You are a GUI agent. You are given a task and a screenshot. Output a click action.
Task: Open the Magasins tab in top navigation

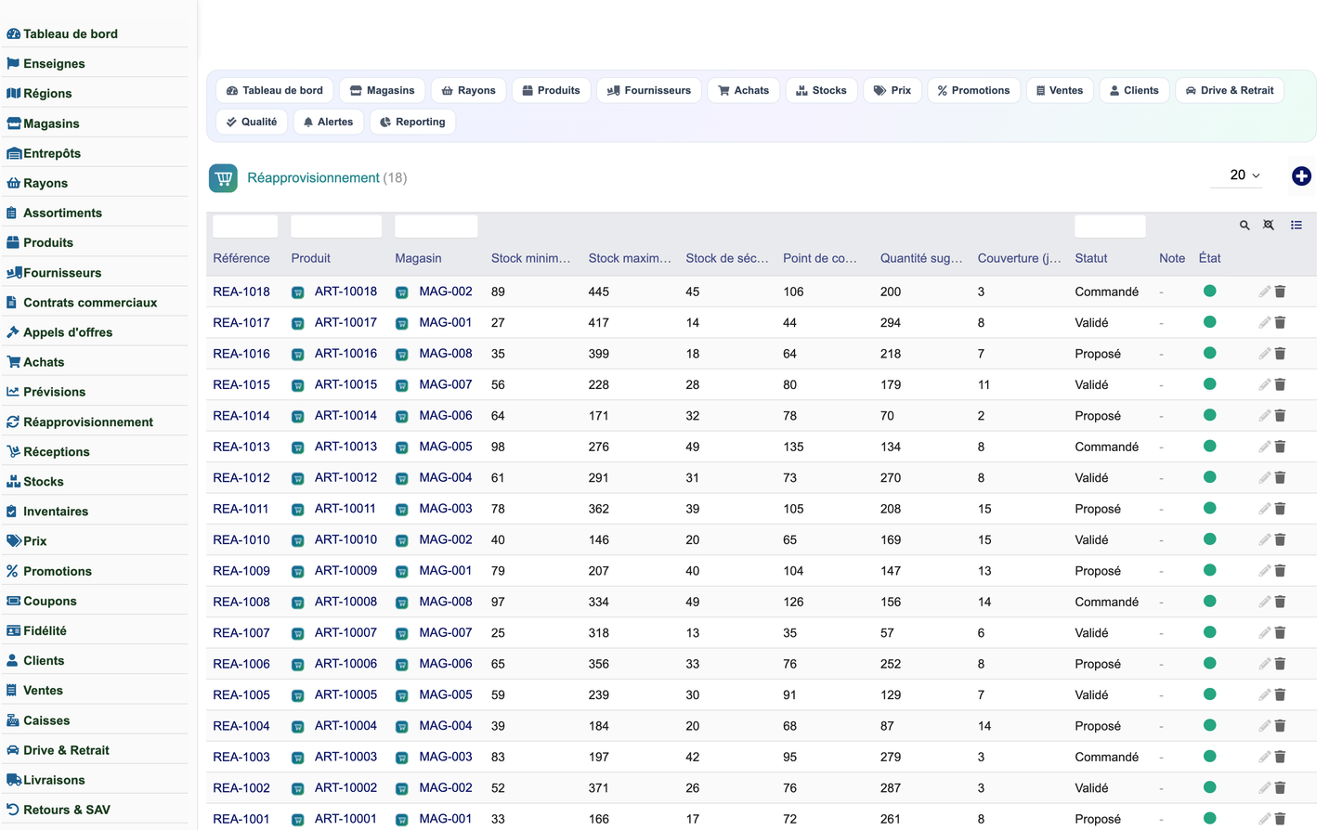[x=383, y=90]
